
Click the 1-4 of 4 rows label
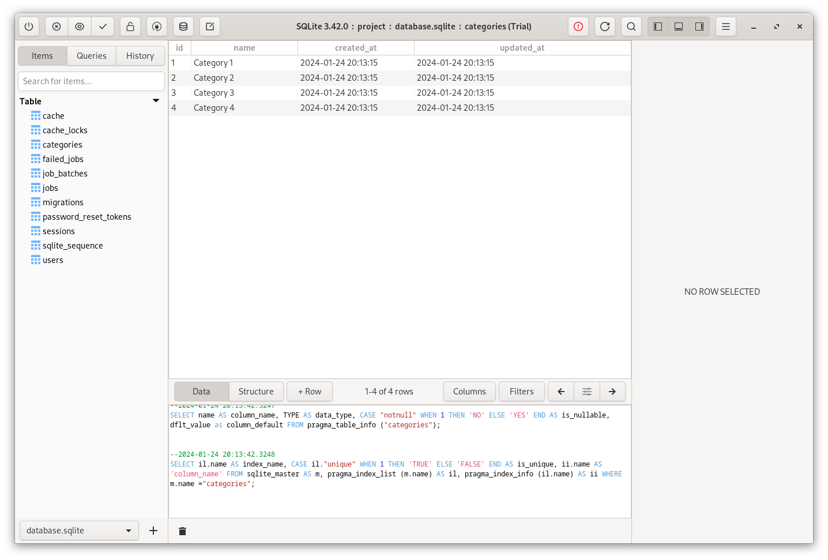tap(389, 392)
